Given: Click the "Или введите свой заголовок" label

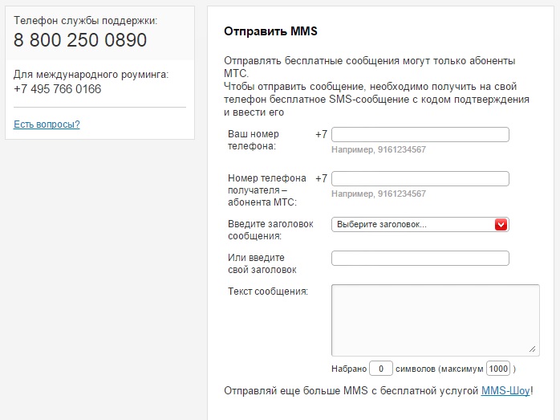Looking at the screenshot, I should [262, 263].
